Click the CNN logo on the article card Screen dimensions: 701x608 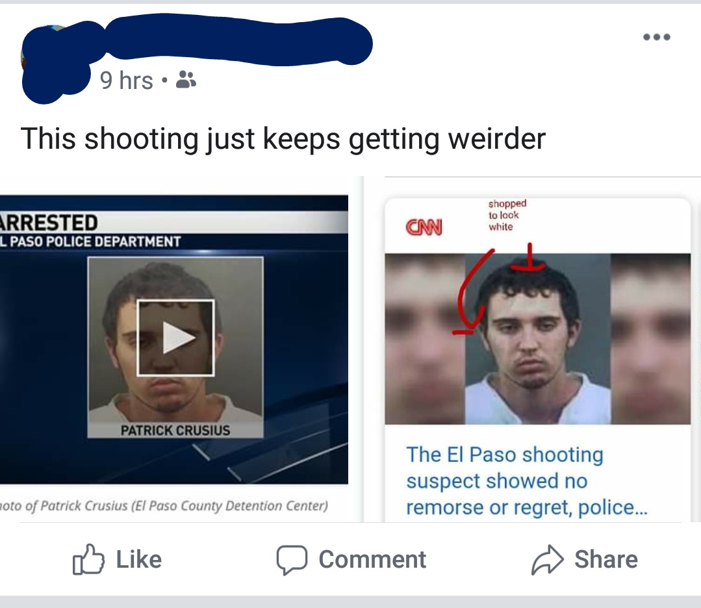(424, 227)
